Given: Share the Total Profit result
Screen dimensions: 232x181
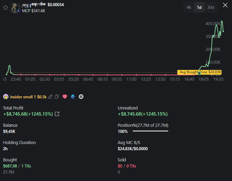Looking at the screenshot, I should click(57, 114).
